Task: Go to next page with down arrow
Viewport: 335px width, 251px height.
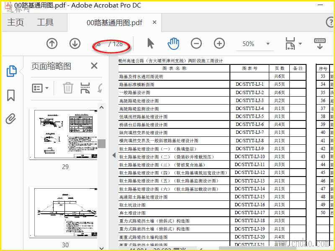Action: 75,44
